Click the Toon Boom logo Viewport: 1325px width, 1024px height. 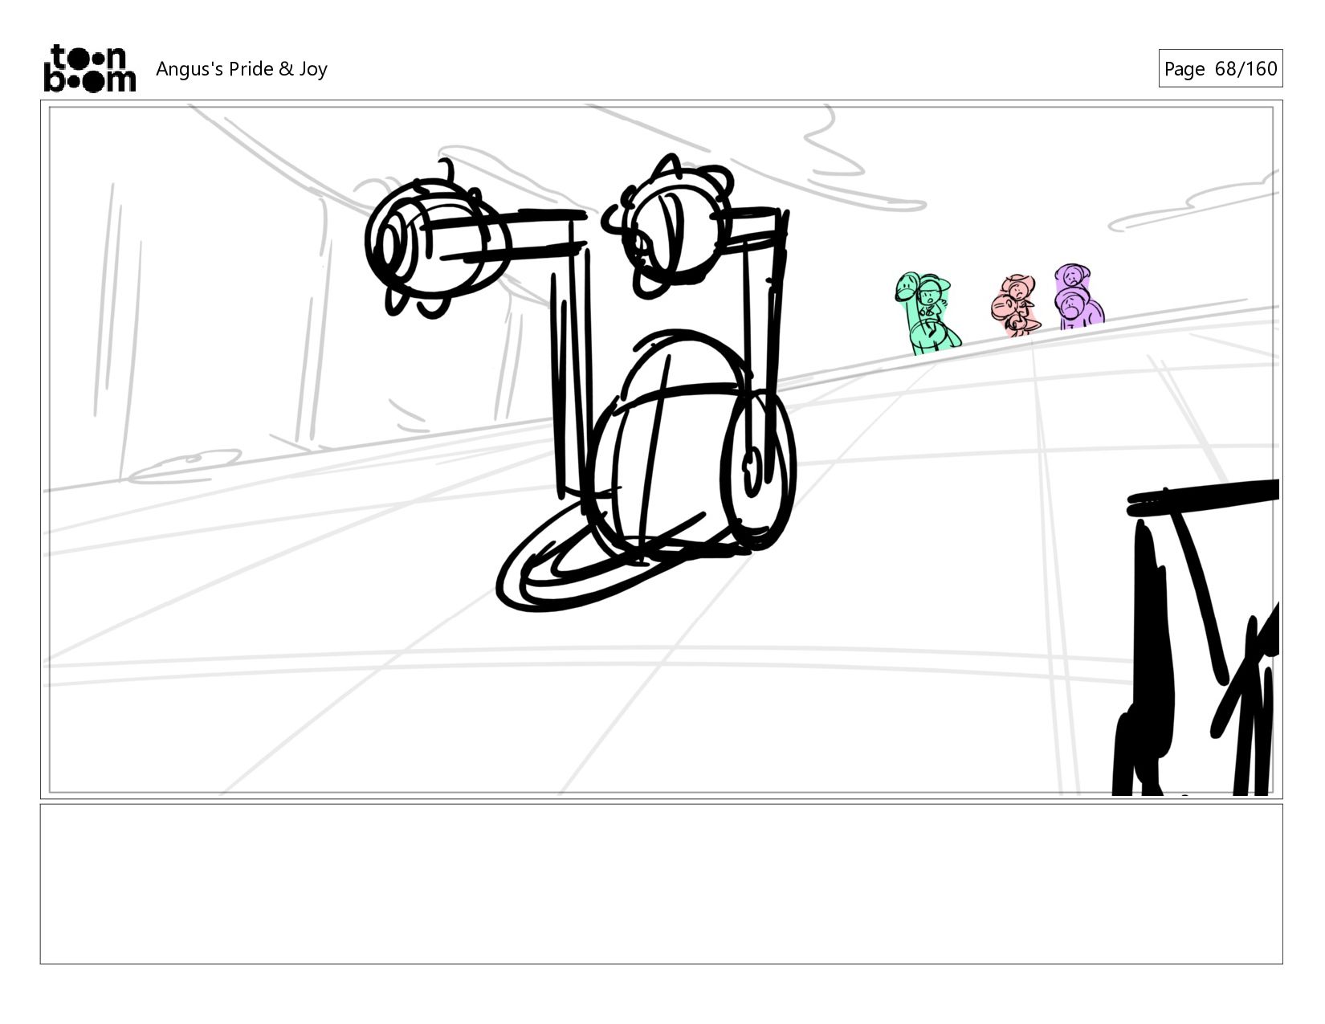(89, 68)
